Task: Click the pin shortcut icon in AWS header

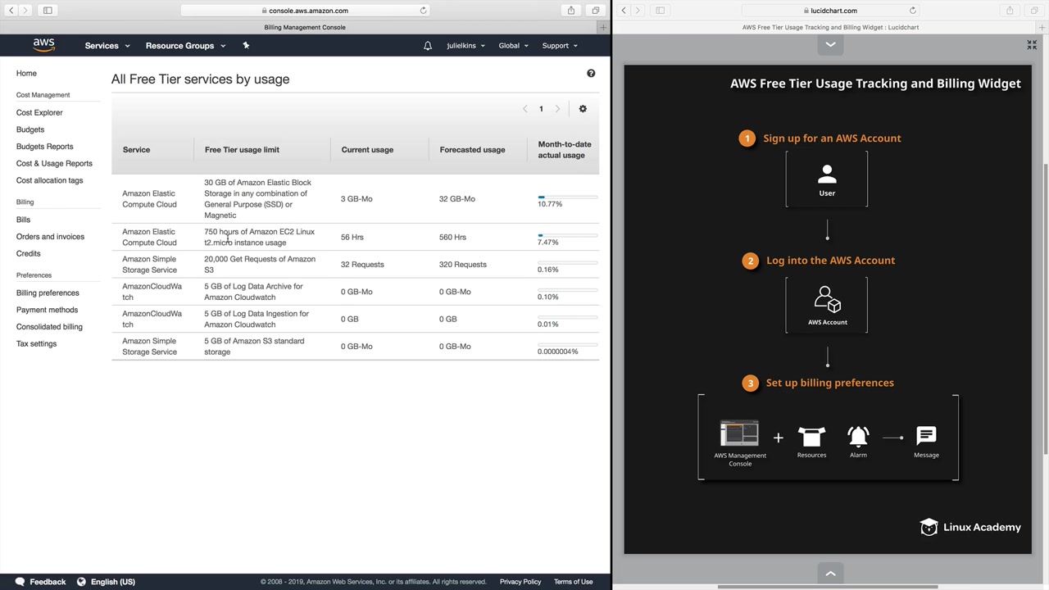Action: click(x=246, y=45)
